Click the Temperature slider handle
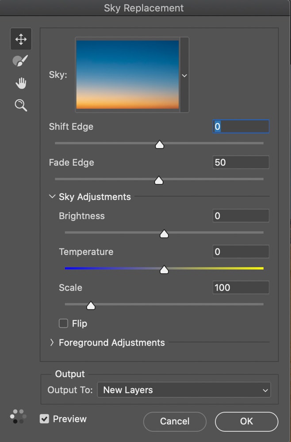 coord(164,270)
